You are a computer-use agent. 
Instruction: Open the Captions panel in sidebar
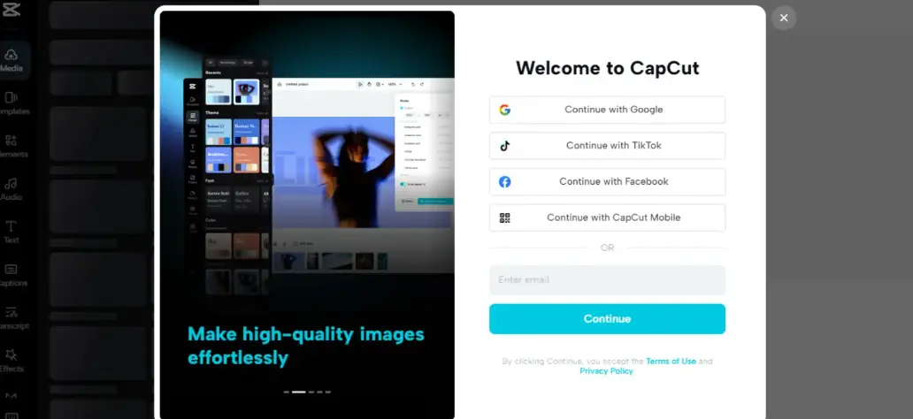[x=12, y=275]
